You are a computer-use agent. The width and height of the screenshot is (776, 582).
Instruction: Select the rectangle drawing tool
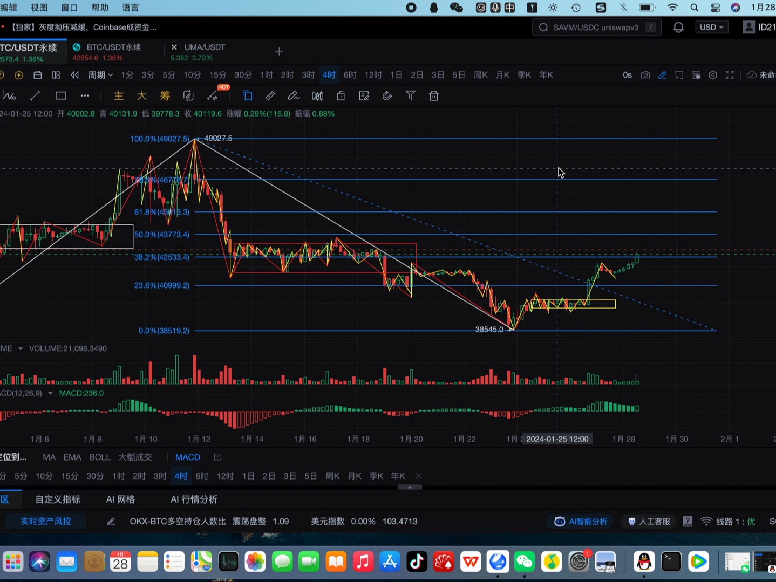pos(60,96)
